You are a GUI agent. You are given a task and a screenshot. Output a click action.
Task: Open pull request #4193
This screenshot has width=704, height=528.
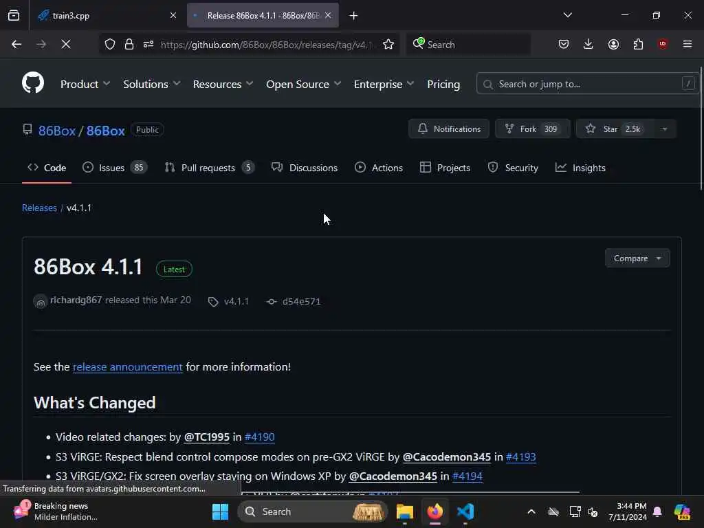tap(521, 456)
